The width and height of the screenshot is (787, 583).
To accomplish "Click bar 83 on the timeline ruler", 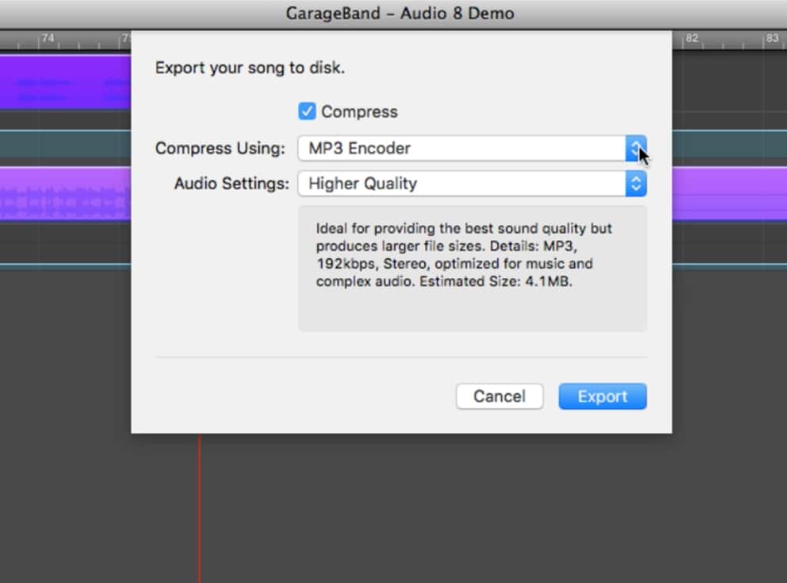I will (x=772, y=39).
